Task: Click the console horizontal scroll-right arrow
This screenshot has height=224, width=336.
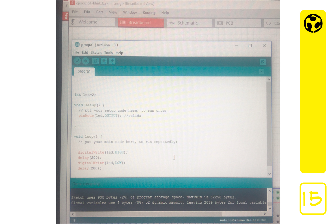Action: (265, 214)
